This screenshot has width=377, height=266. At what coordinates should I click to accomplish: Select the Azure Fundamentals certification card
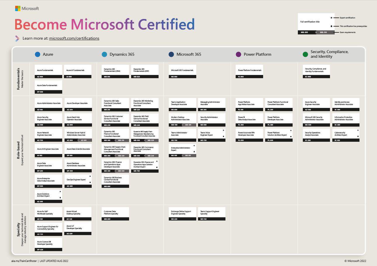click(x=48, y=71)
